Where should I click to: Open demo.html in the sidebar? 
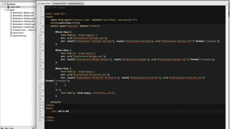[18, 33]
